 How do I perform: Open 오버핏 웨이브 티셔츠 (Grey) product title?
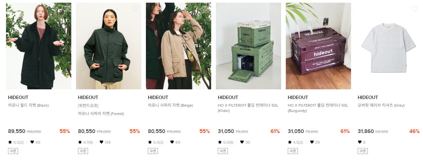(381, 105)
